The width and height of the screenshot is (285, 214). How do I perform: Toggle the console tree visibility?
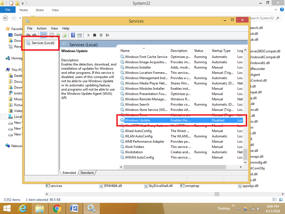[x=43, y=35]
